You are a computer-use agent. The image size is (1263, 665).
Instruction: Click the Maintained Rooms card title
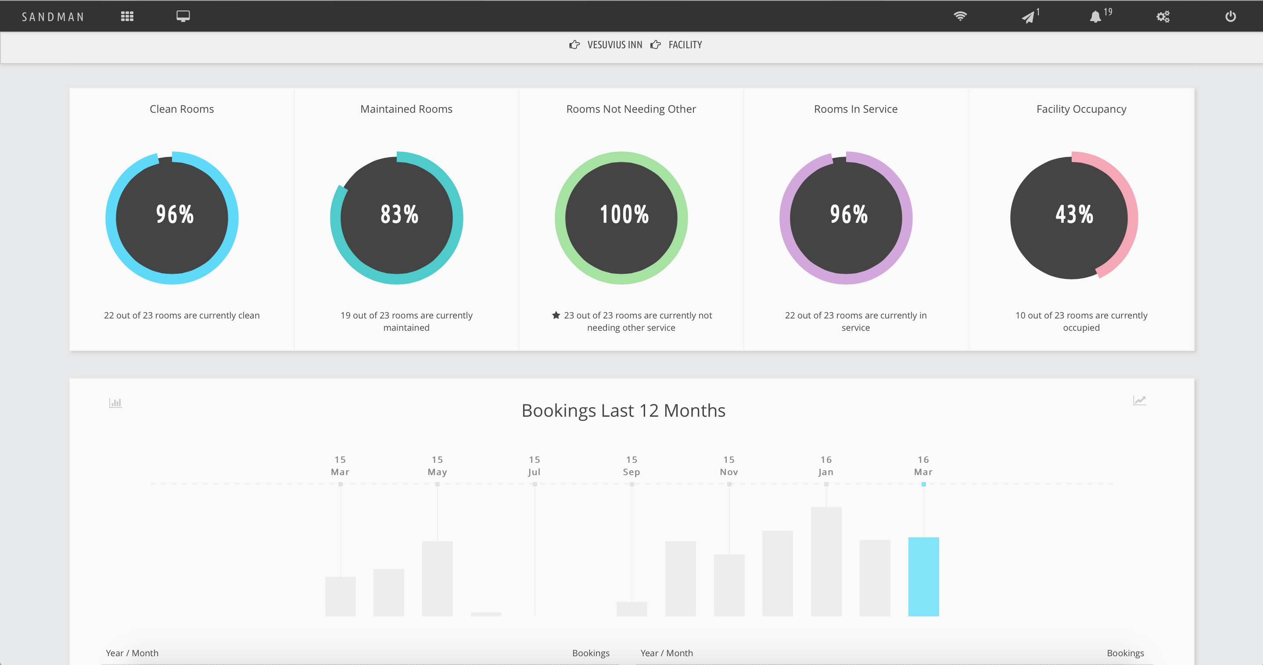click(406, 109)
